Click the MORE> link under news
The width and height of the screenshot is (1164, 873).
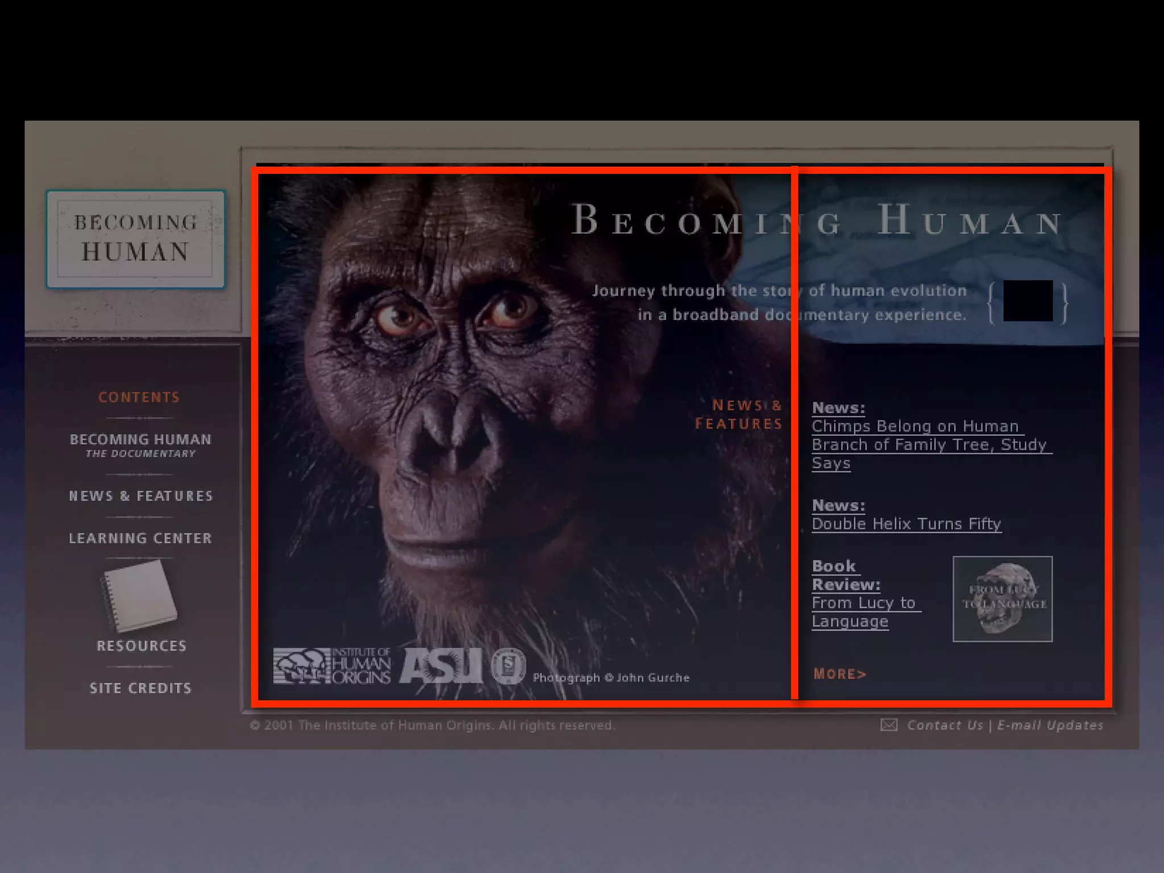(x=839, y=674)
